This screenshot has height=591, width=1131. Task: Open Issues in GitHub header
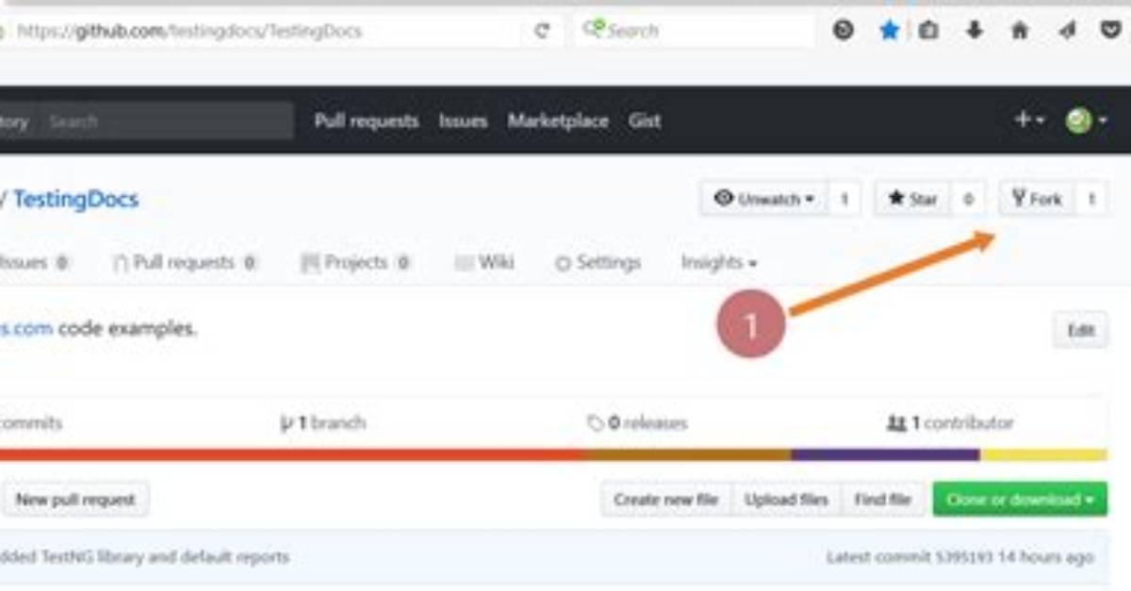[x=463, y=121]
